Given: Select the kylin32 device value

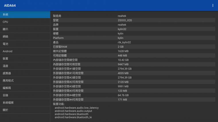Looking at the screenshot, I should point(122,29).
